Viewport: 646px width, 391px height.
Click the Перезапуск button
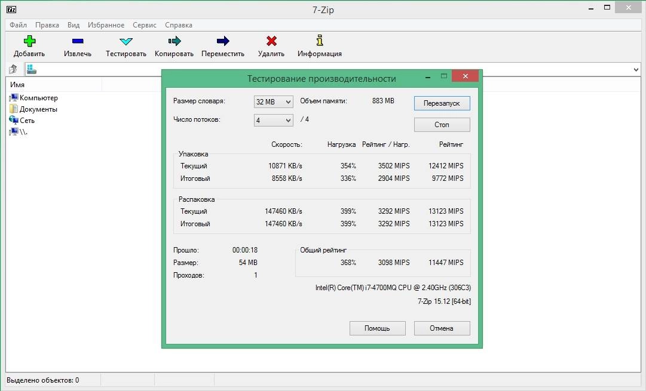click(x=442, y=103)
